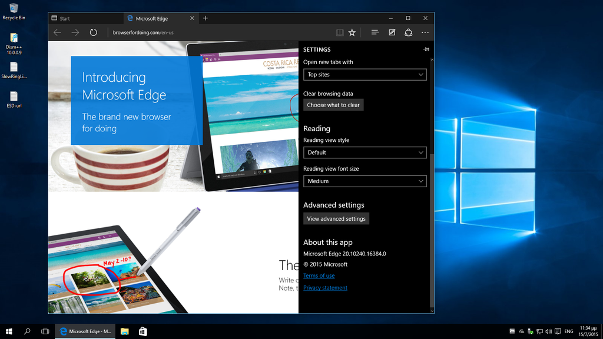This screenshot has height=339, width=603.
Task: Click the Share icon in toolbar
Action: 408,32
